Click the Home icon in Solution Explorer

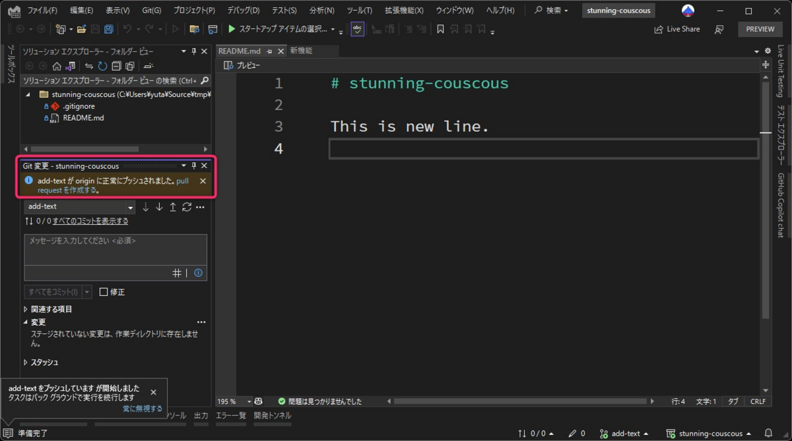point(57,66)
